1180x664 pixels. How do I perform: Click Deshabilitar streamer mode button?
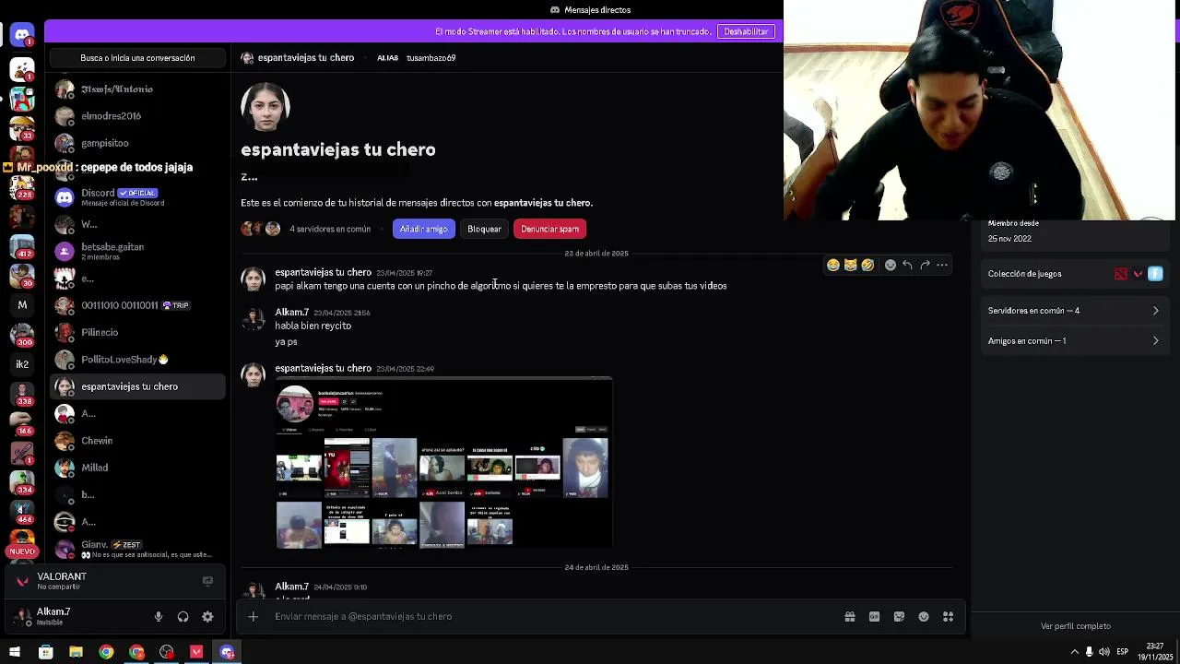pos(746,31)
